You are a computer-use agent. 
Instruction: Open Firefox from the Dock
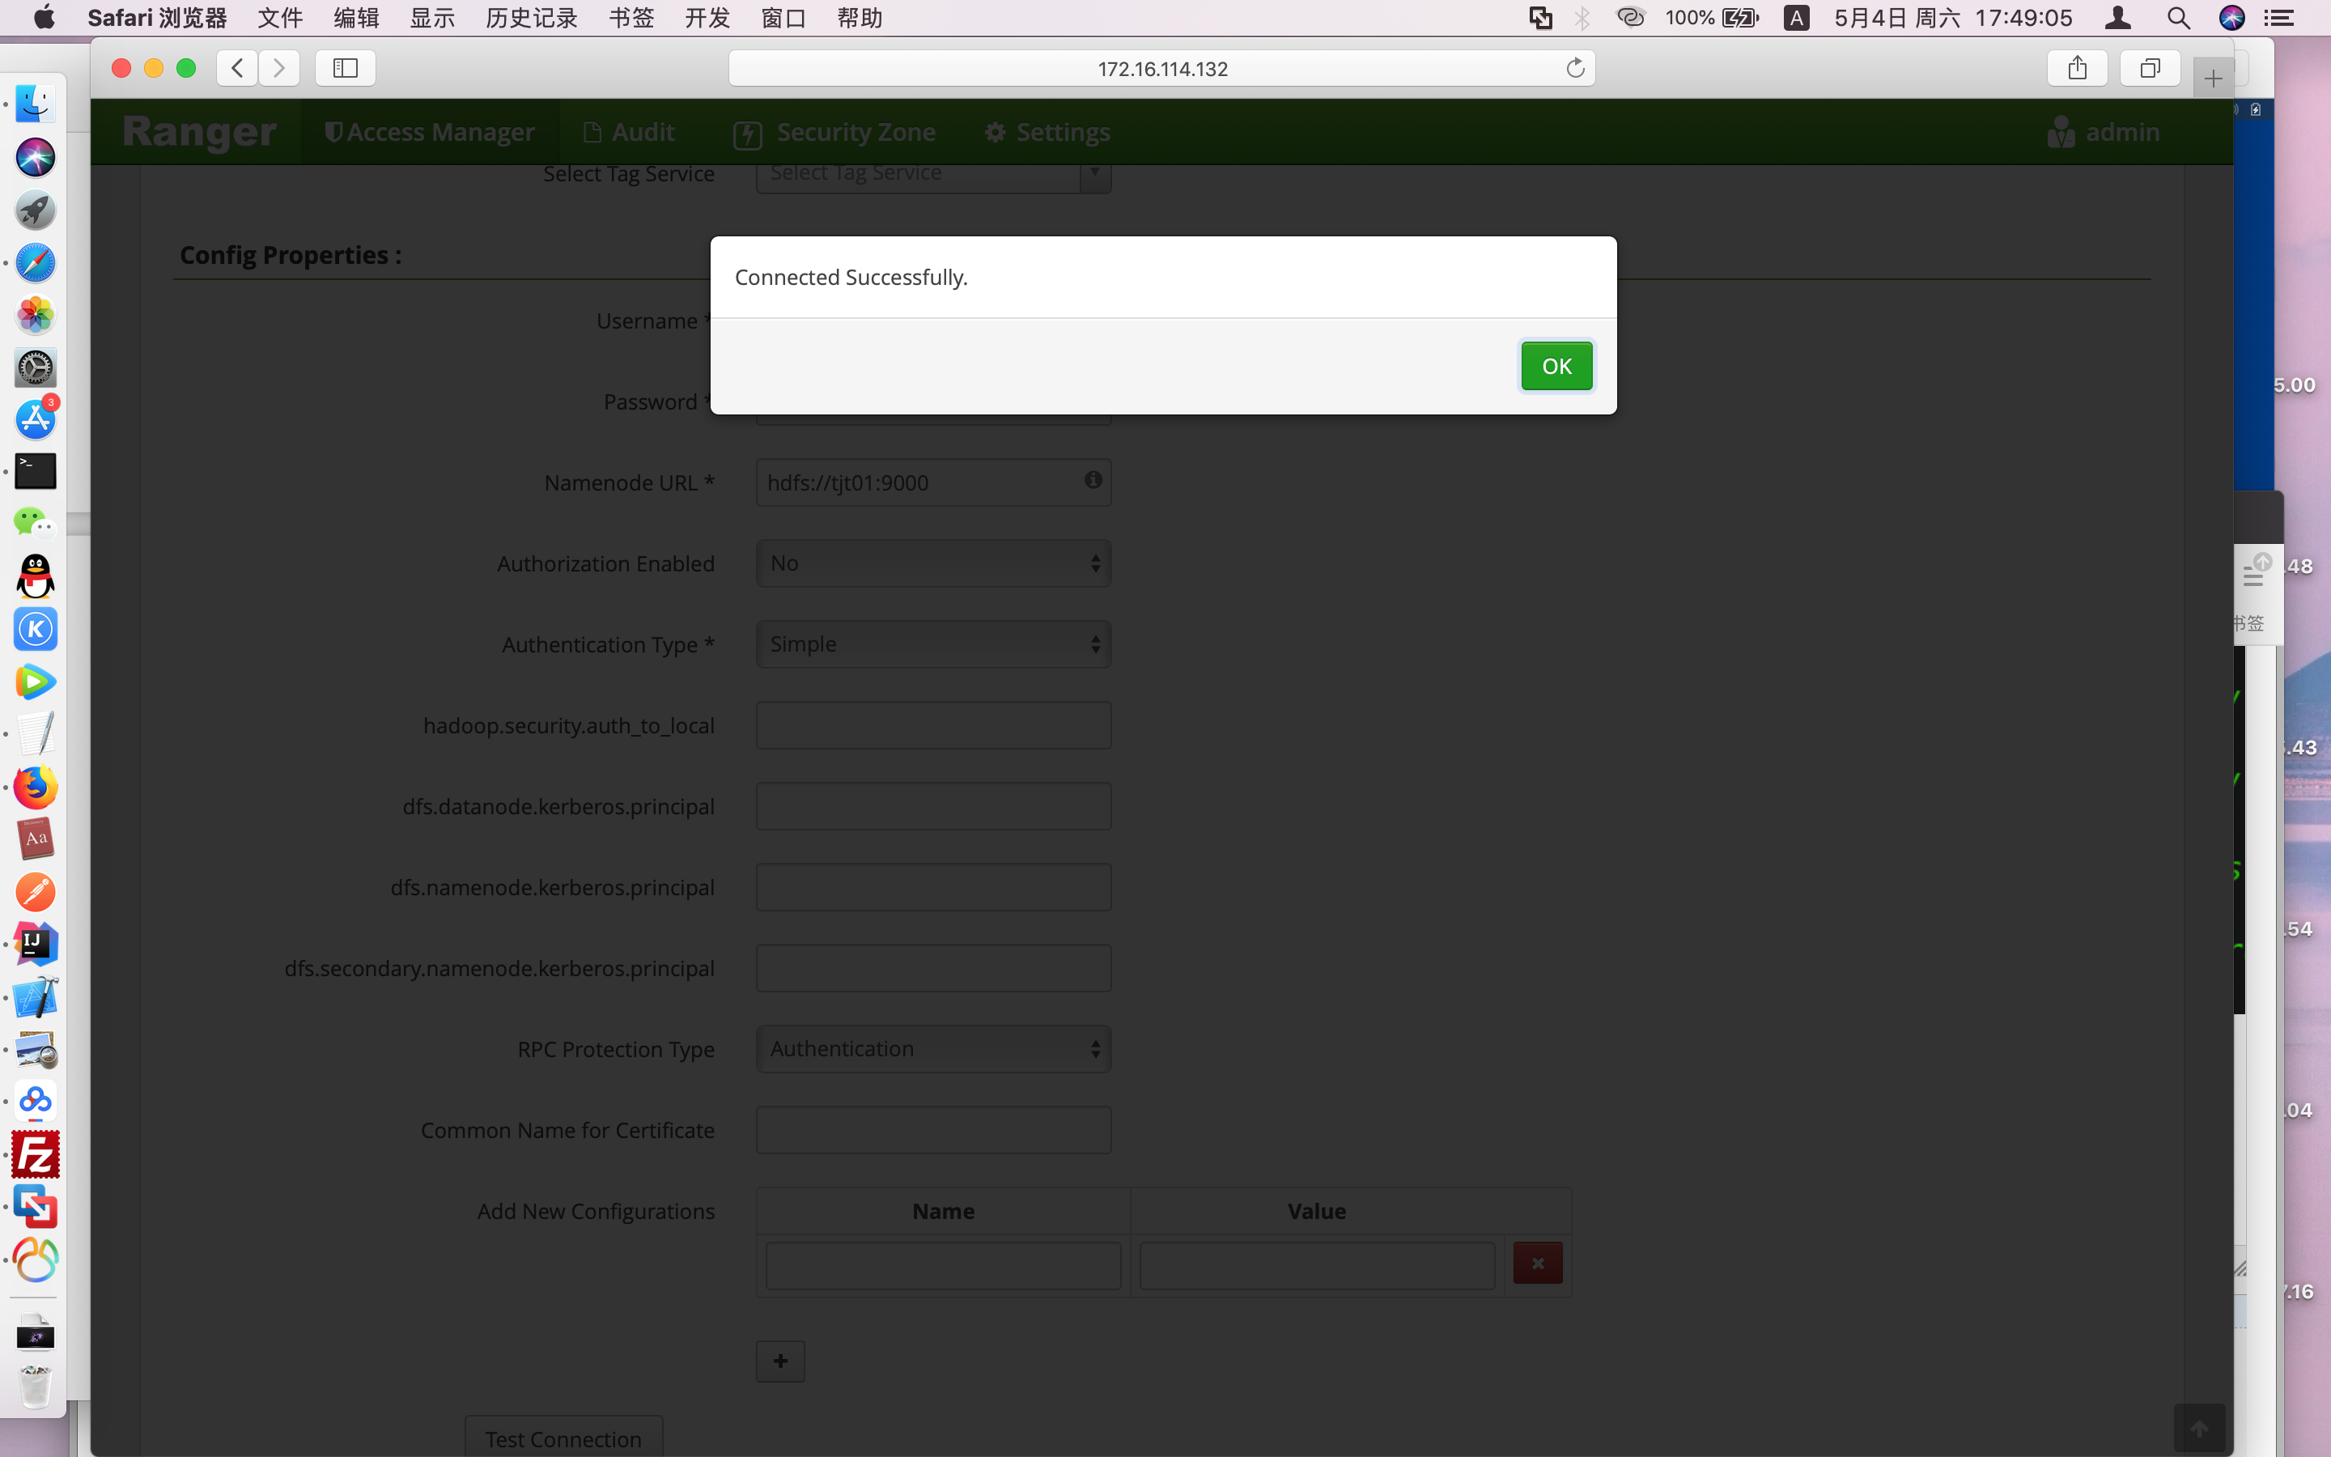point(36,786)
